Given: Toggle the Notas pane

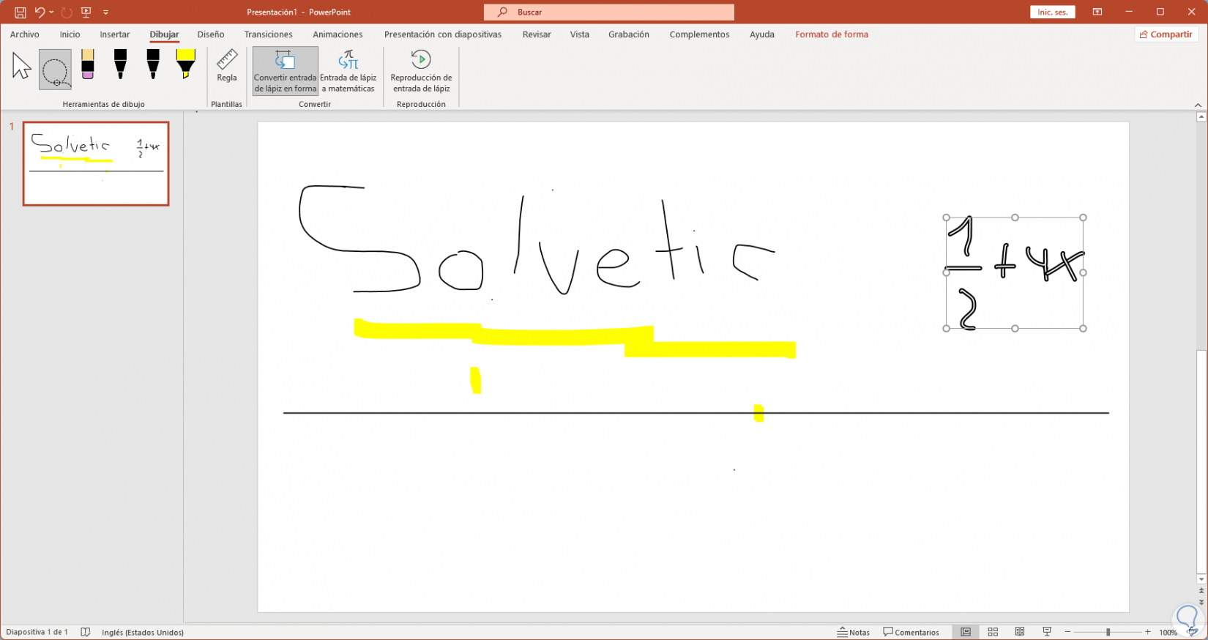Looking at the screenshot, I should tap(854, 632).
